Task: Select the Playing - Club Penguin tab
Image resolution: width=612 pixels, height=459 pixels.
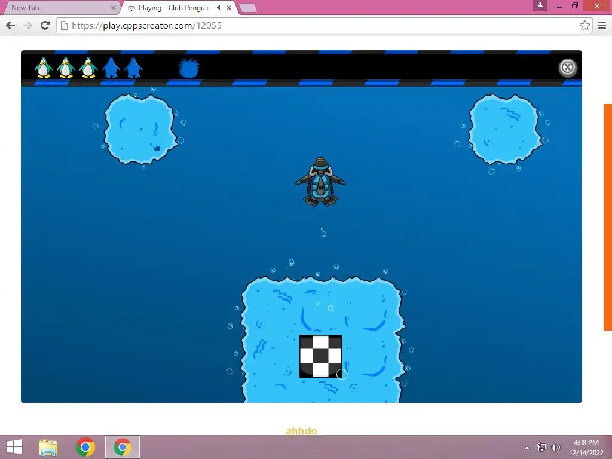Action: (x=174, y=7)
